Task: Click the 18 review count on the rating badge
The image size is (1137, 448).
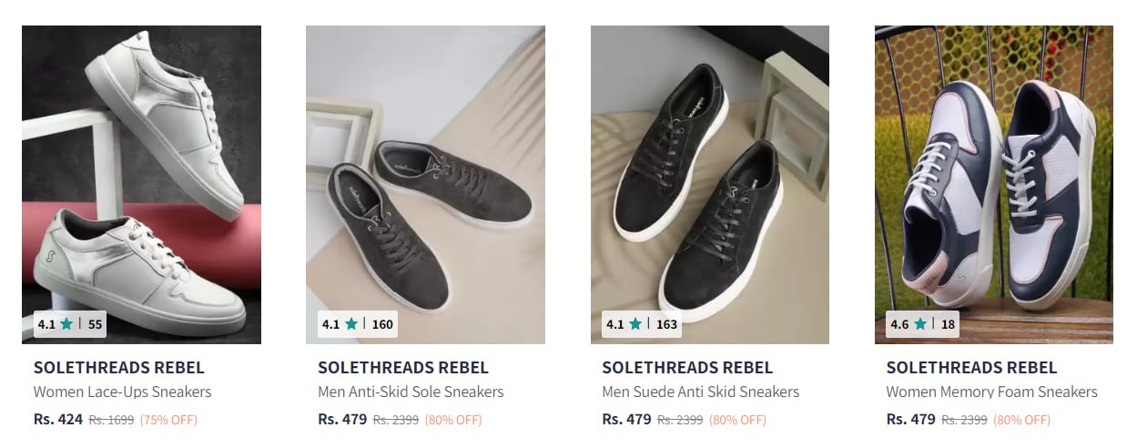Action: (x=948, y=324)
